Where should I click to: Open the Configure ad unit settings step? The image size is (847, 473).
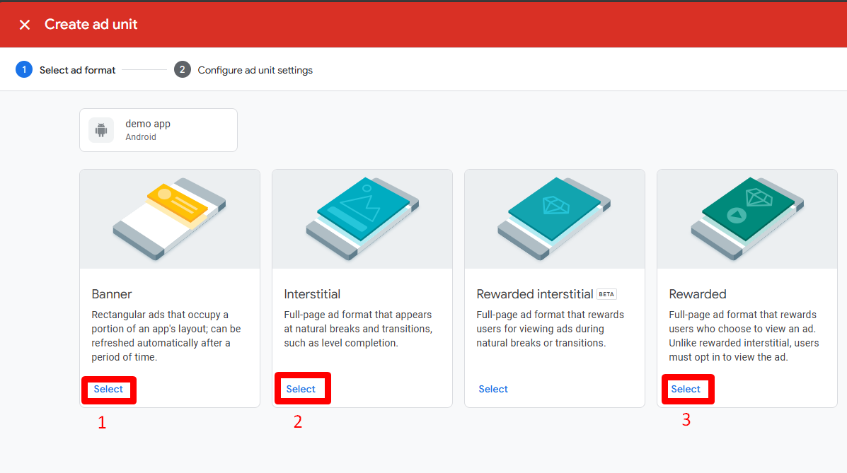(x=255, y=70)
